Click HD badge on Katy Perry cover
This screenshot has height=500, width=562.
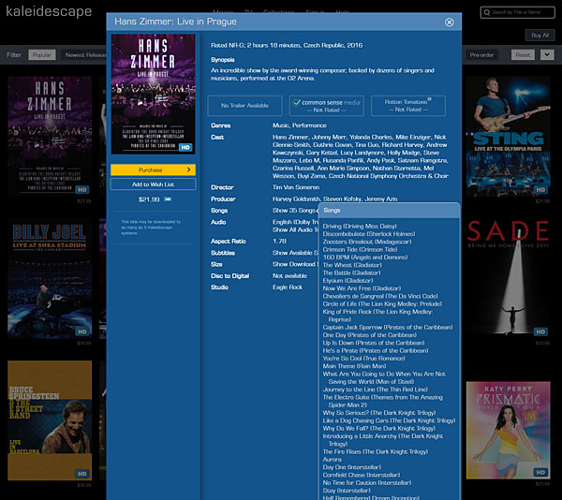540,473
